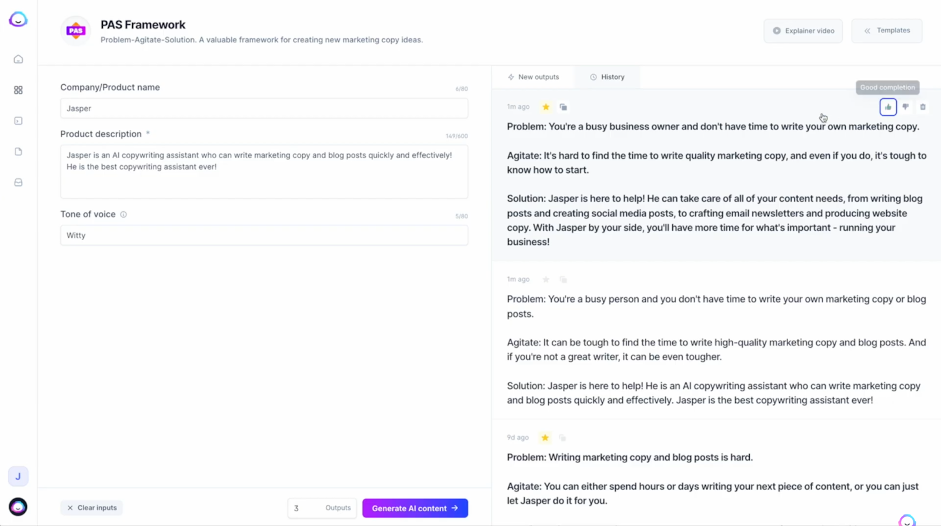Delete the first output with trash icon
This screenshot has height=526, width=941.
(923, 107)
